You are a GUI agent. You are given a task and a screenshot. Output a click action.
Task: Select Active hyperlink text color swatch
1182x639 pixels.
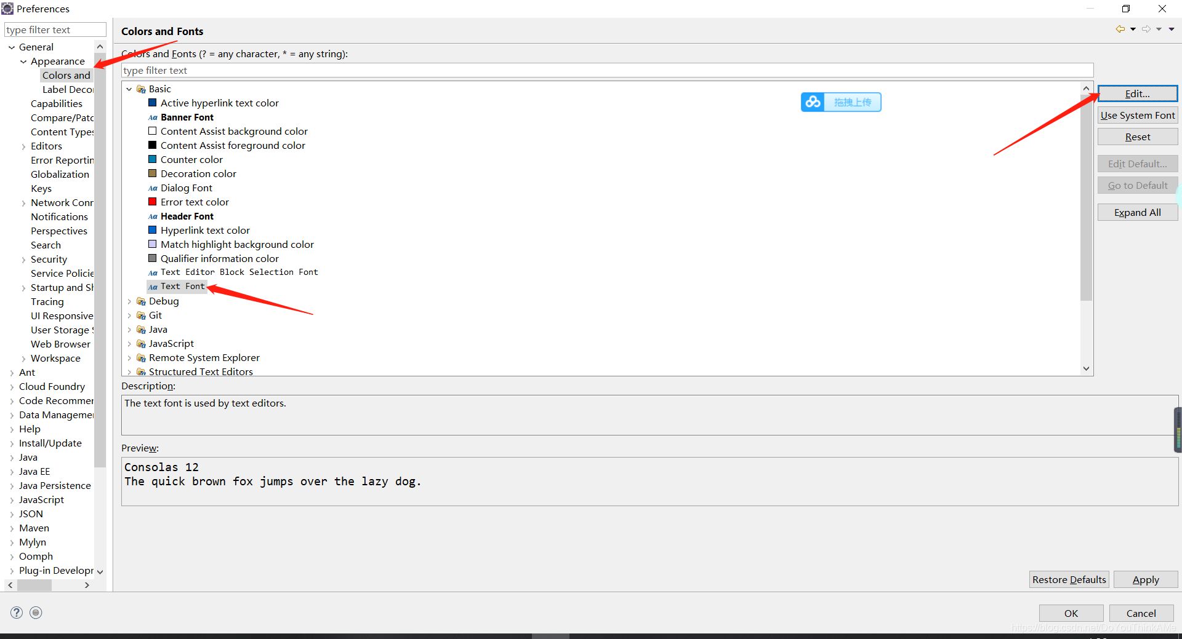153,103
